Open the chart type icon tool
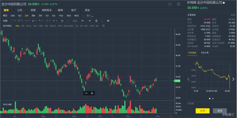Screen dimensions: 237x118 click(62, 21)
